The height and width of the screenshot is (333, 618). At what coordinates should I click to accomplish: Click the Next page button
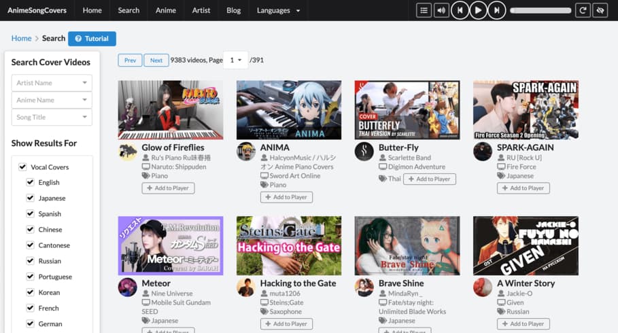click(156, 60)
